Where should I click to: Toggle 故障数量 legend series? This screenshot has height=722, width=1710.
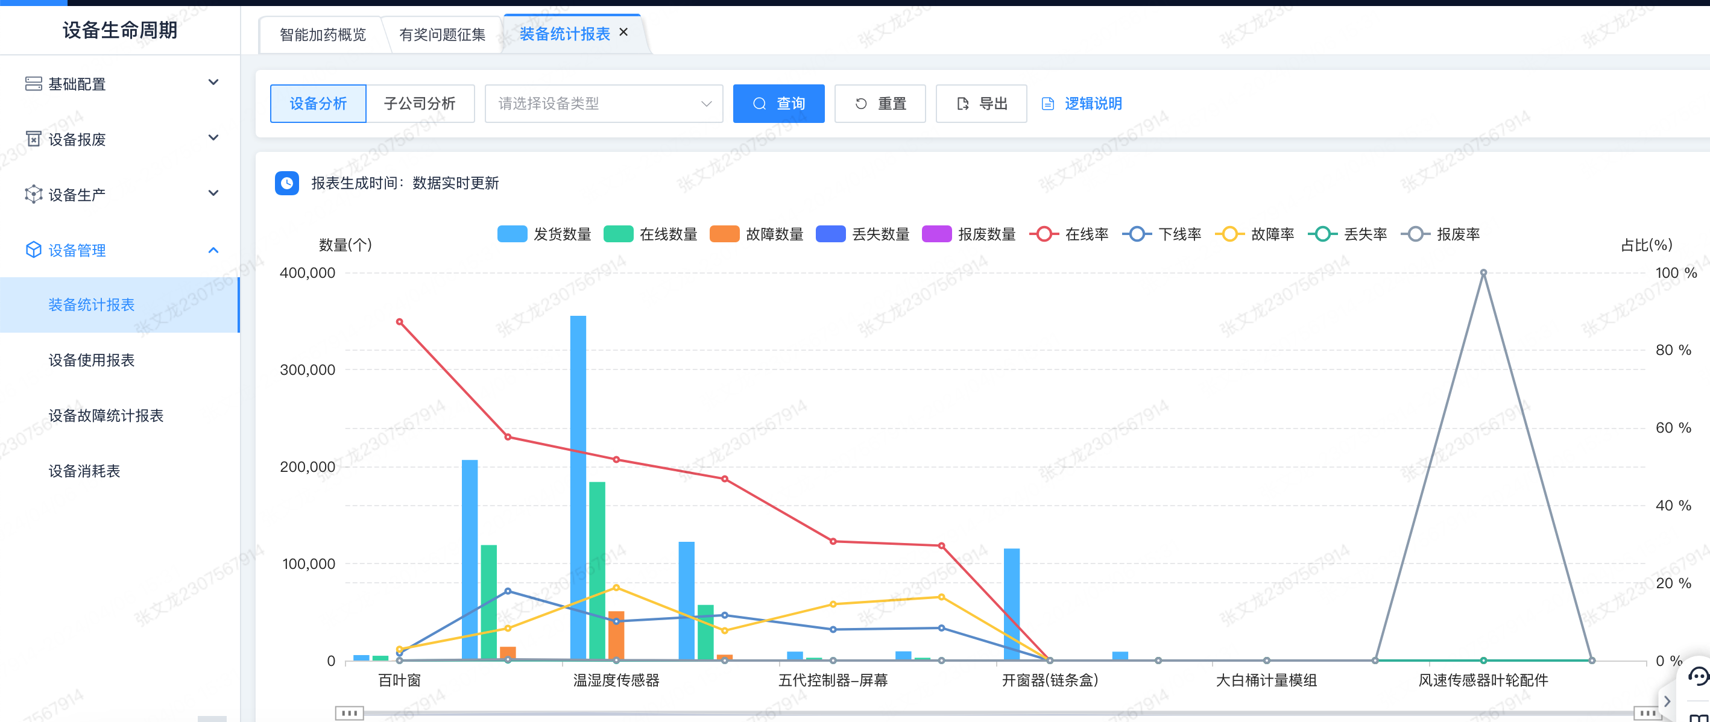(x=757, y=234)
